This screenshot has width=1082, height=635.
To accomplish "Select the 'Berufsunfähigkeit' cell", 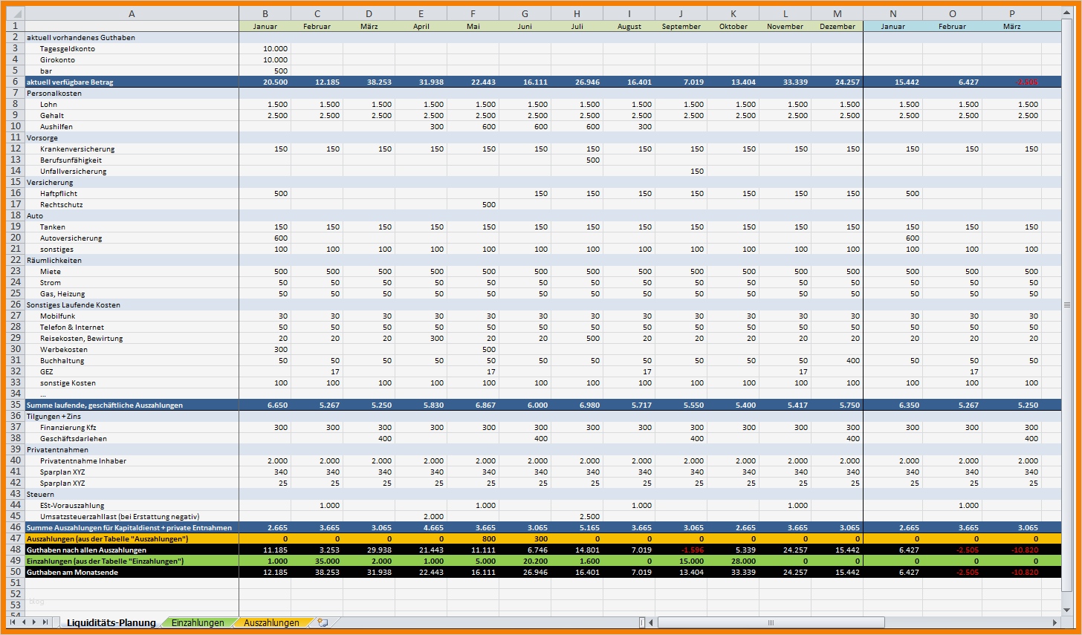I will click(x=132, y=160).
